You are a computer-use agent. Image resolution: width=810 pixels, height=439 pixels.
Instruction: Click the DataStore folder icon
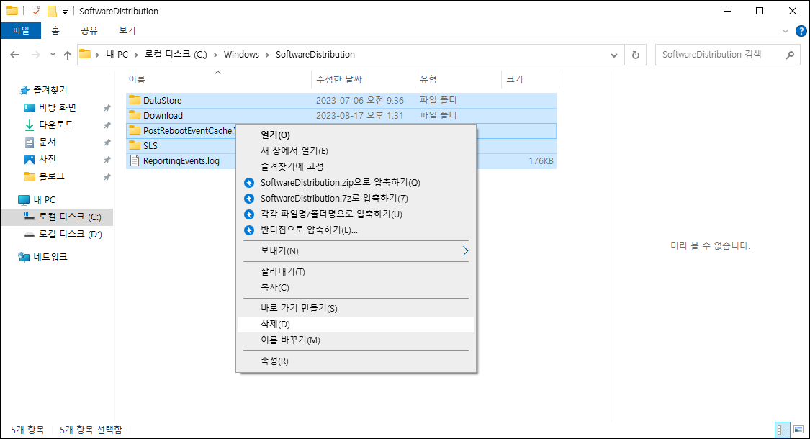135,100
